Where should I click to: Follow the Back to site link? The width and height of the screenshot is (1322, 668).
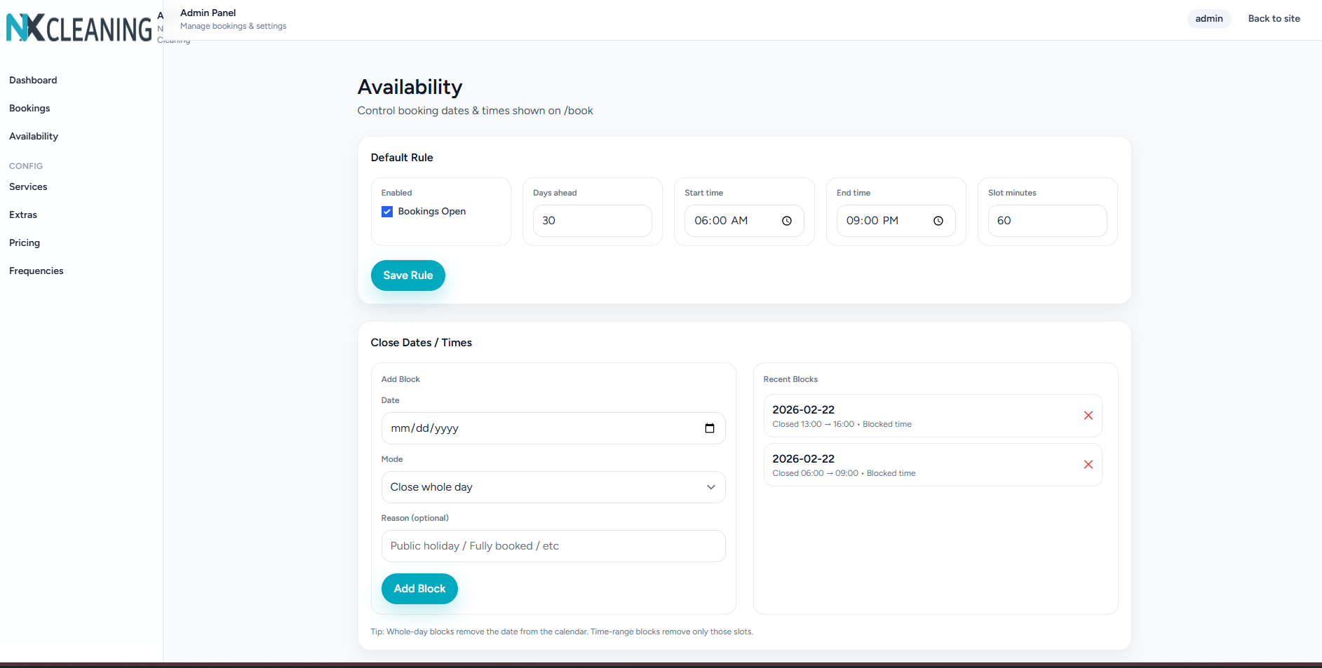click(x=1274, y=19)
